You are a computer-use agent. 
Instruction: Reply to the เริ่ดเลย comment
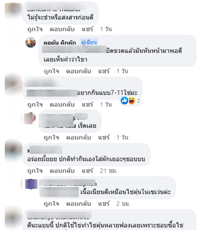tap(79, 137)
